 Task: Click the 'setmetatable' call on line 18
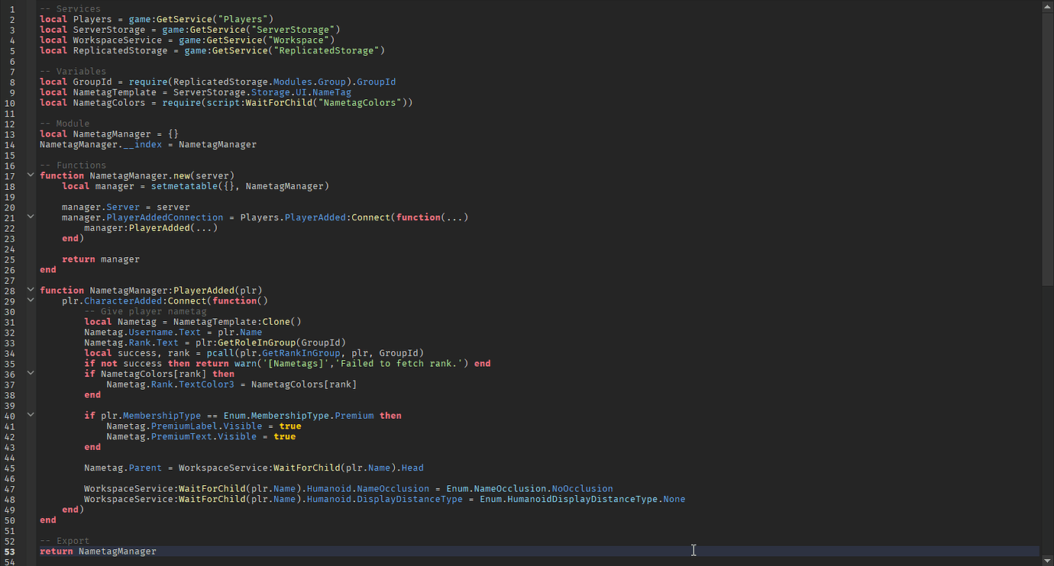[x=174, y=186]
